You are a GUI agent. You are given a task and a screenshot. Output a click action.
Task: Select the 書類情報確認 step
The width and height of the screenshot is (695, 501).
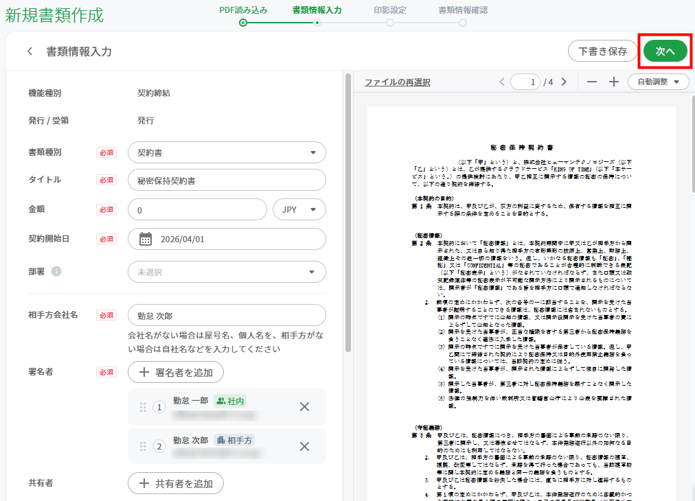pos(463,14)
